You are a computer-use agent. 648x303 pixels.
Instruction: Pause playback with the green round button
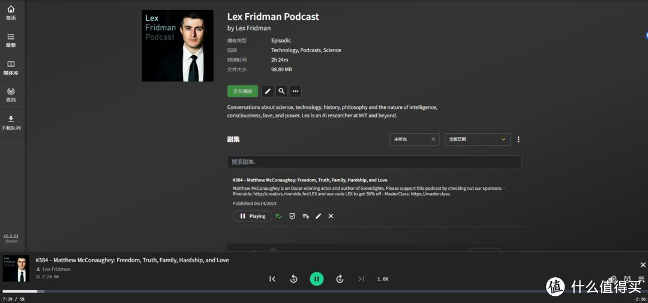click(x=317, y=279)
